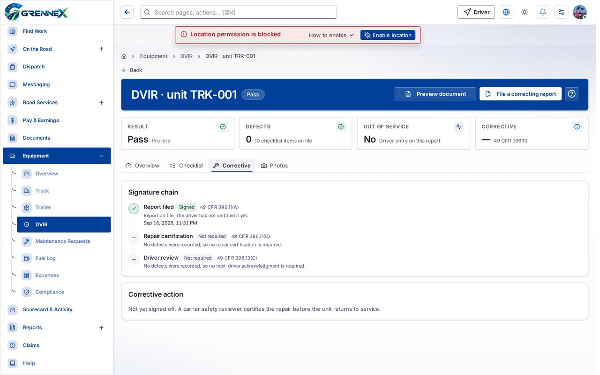The height and width of the screenshot is (375, 600).
Task: Open Pay & Earnings in sidebar
Action: [57, 120]
